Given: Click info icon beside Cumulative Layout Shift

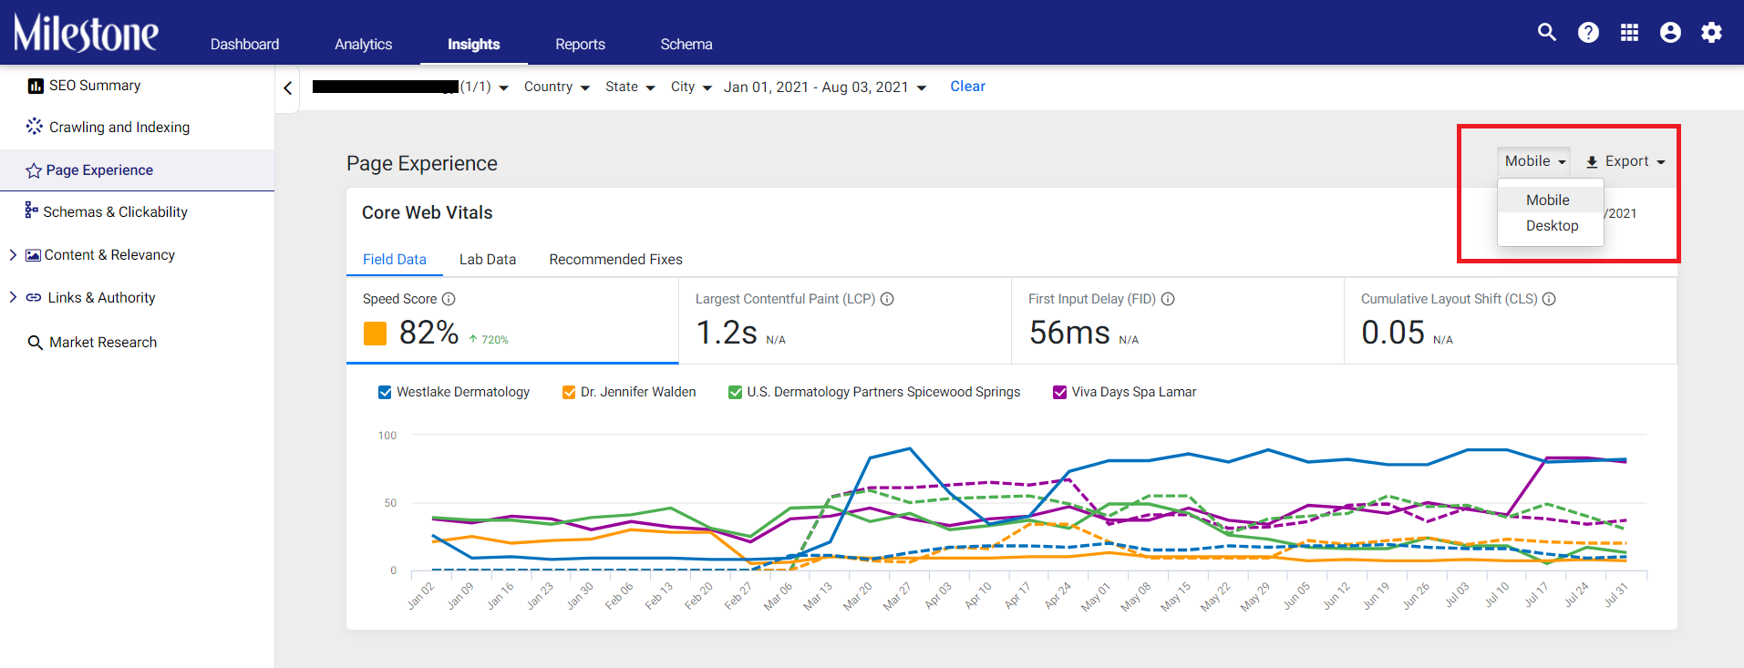Looking at the screenshot, I should [x=1549, y=299].
